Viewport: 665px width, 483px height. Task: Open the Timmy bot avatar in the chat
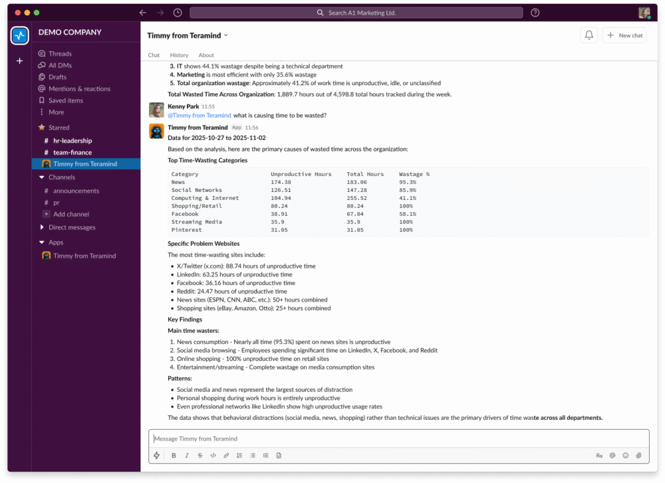pyautogui.click(x=156, y=131)
